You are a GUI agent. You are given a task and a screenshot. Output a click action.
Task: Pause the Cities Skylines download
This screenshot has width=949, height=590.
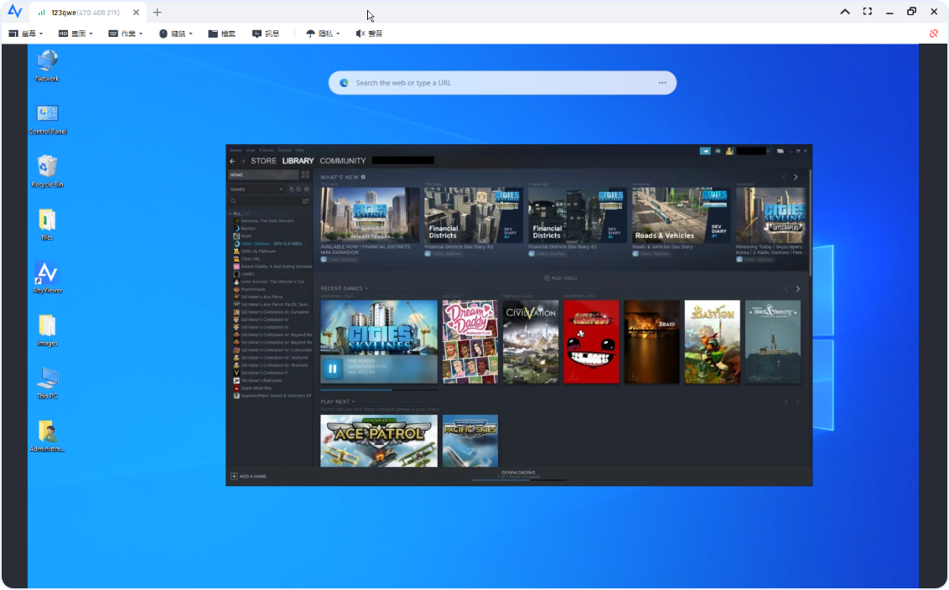(x=333, y=368)
